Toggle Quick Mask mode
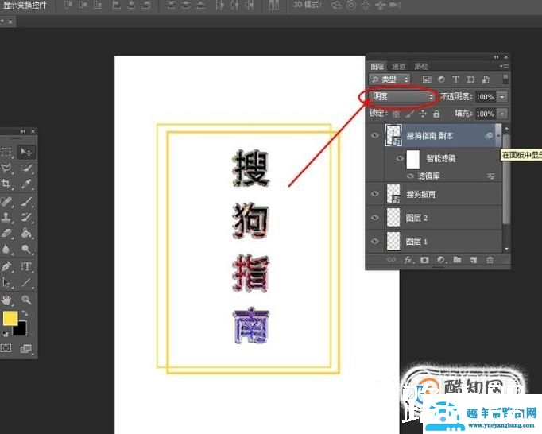The image size is (542, 434). tap(6, 348)
